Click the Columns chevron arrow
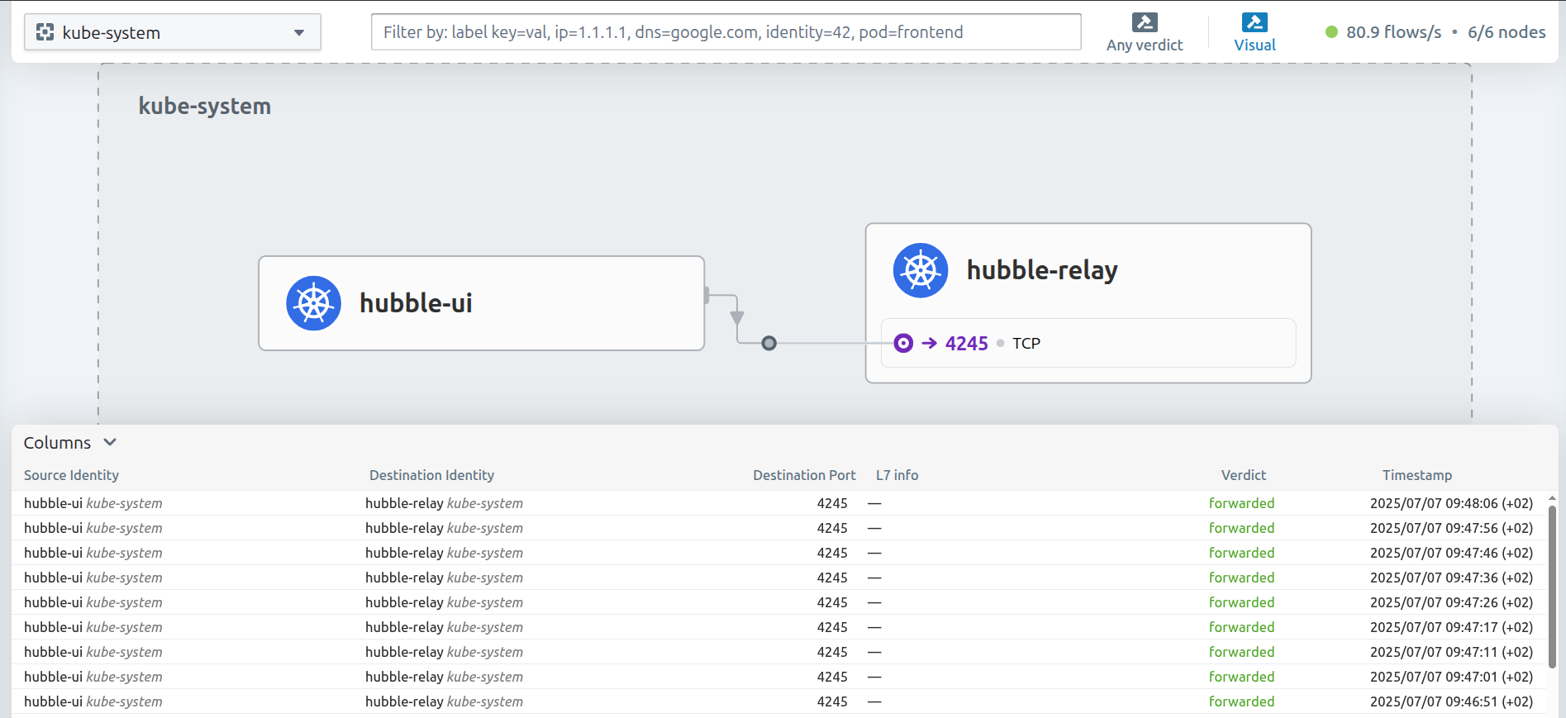This screenshot has width=1566, height=718. [x=110, y=443]
